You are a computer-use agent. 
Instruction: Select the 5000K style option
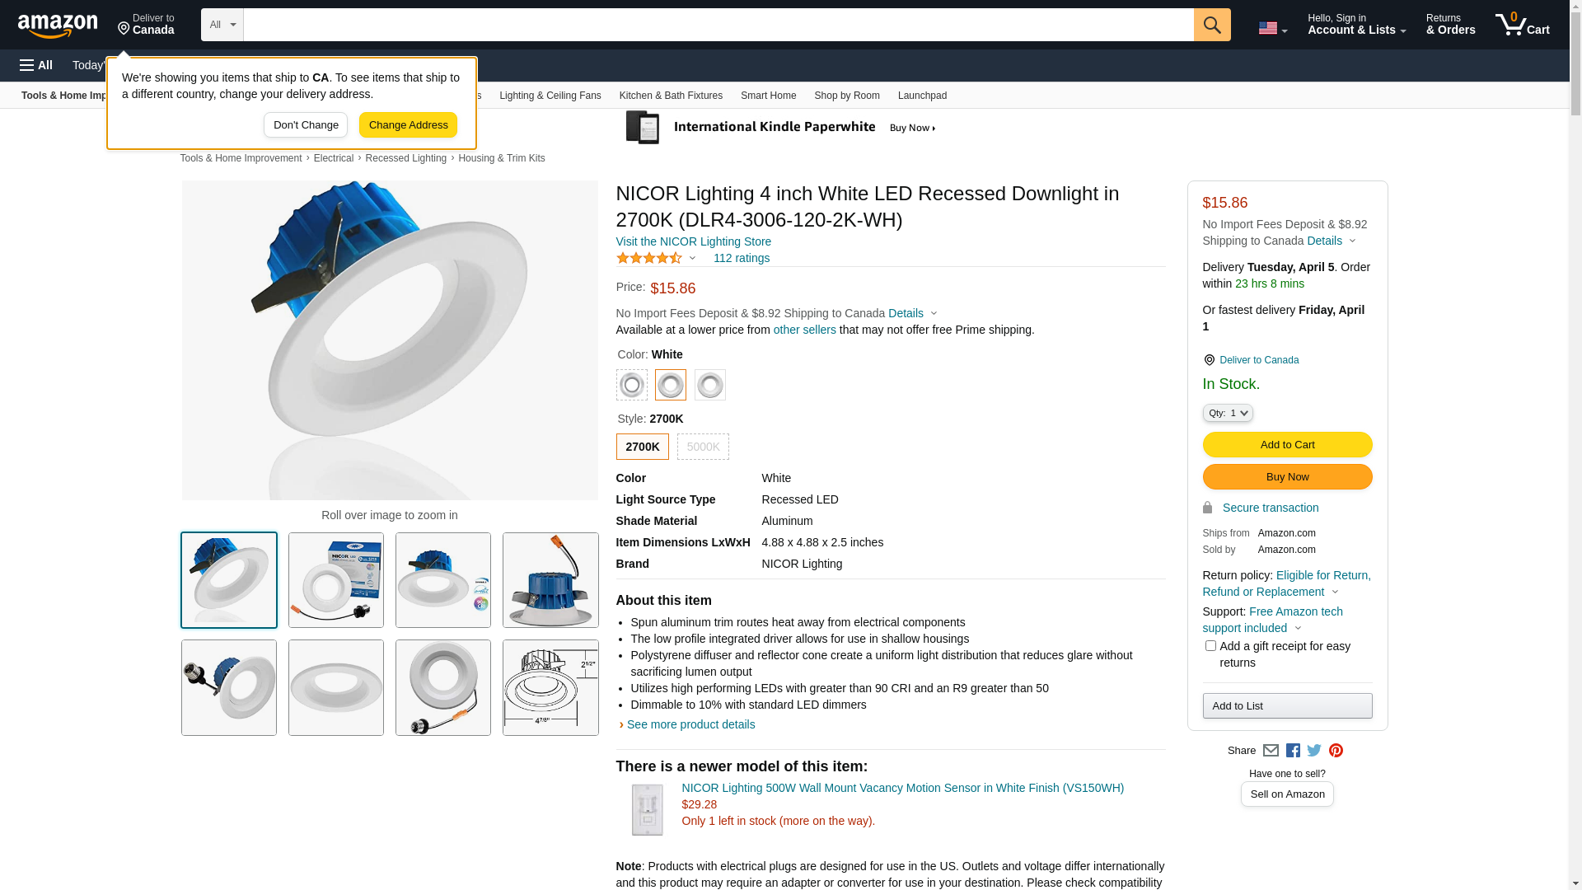click(703, 447)
